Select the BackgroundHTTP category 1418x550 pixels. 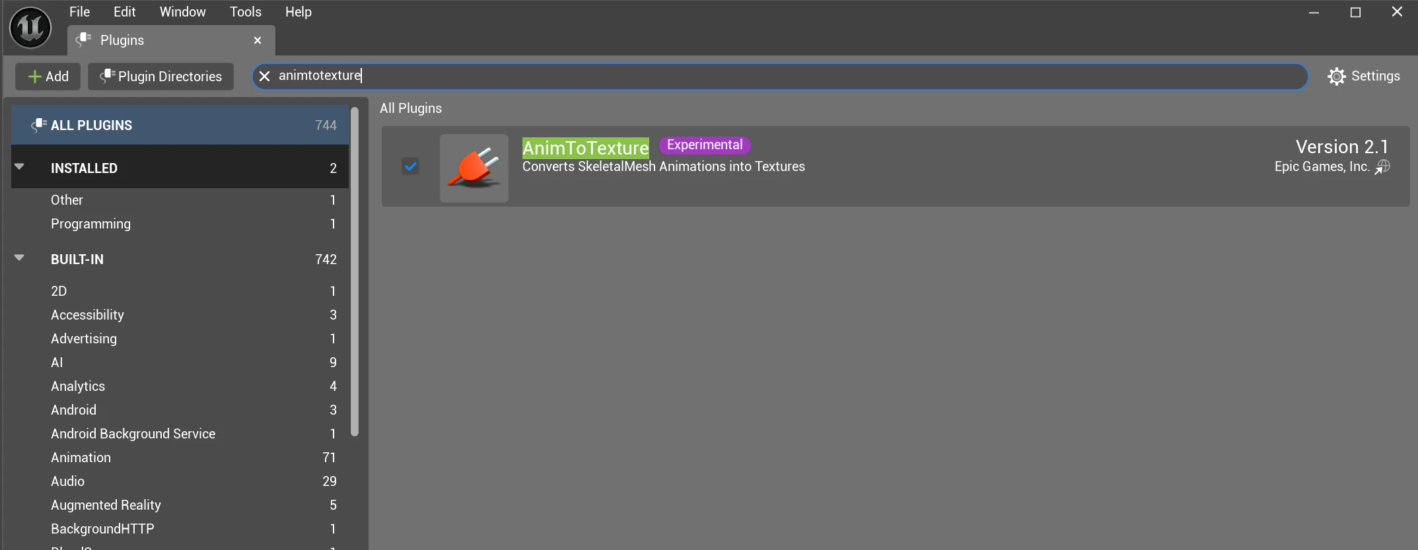coord(180,529)
